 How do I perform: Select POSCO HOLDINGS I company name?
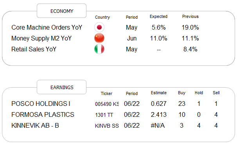click(x=41, y=104)
